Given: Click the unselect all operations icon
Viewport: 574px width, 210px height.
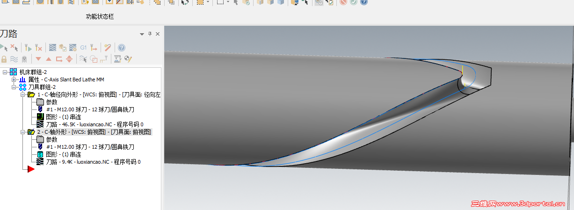Looking at the screenshot, I should 14,47.
